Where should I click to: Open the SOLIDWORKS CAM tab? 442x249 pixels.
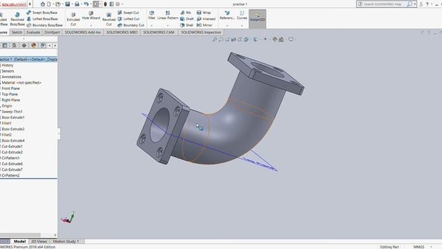(159, 33)
